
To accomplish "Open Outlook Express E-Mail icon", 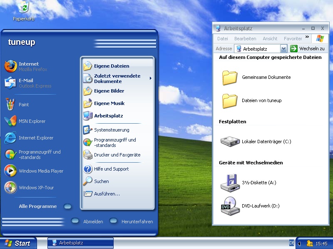I will (27, 83).
